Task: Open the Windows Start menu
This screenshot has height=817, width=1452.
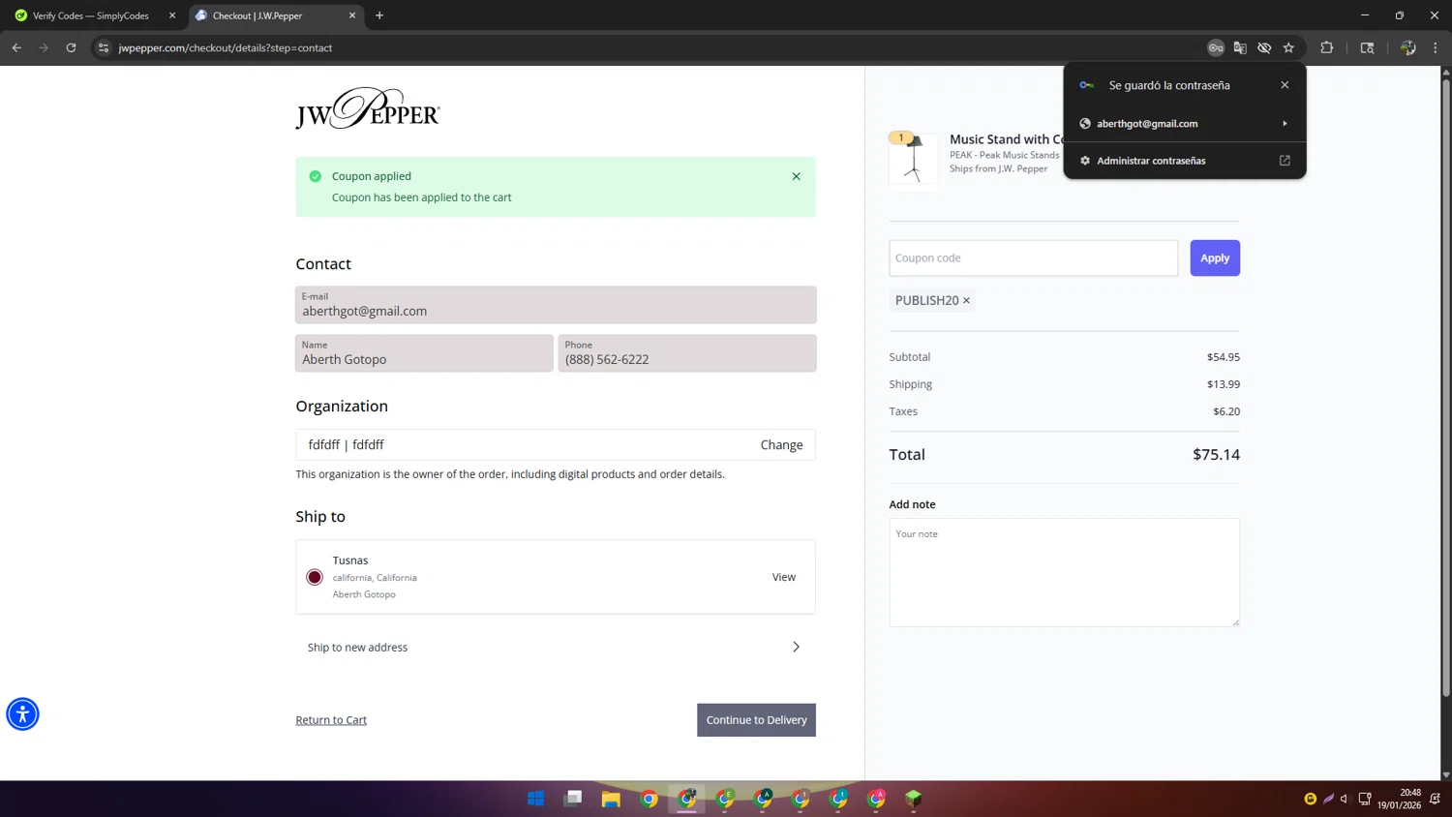Action: pos(535,799)
